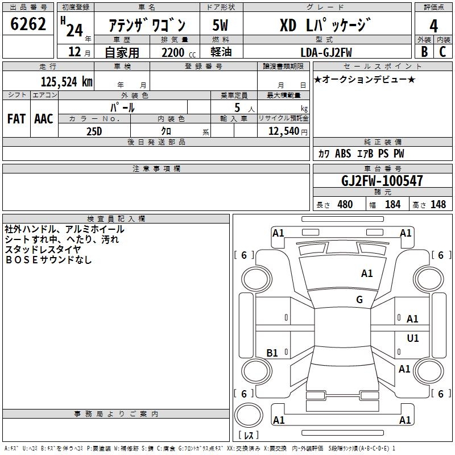Screen dimensions: 455x455
Task: Click registration month 12
Action: [x=75, y=52]
